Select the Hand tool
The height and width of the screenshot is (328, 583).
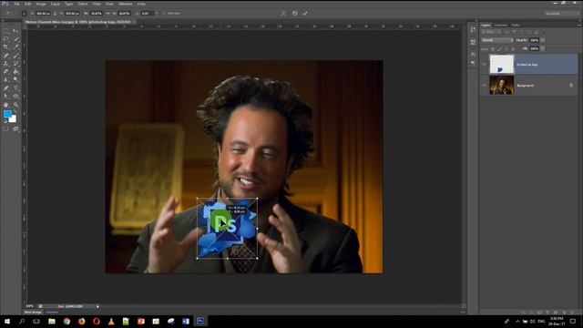pyautogui.click(x=6, y=105)
